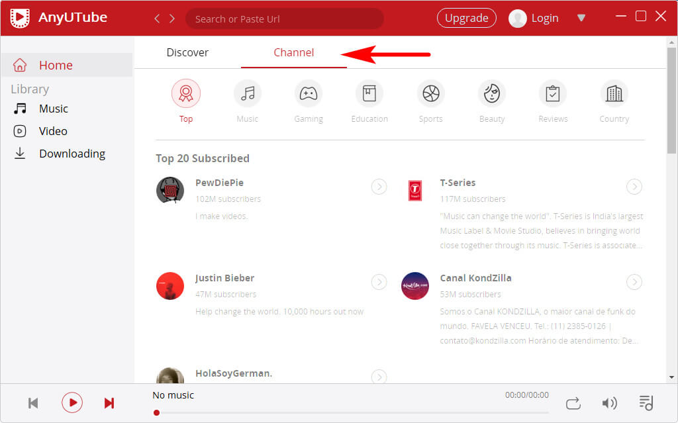The width and height of the screenshot is (678, 423).
Task: Click the "No music" track title
Action: 173,395
